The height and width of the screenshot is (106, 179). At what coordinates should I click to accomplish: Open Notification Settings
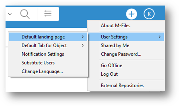[x=48, y=54]
